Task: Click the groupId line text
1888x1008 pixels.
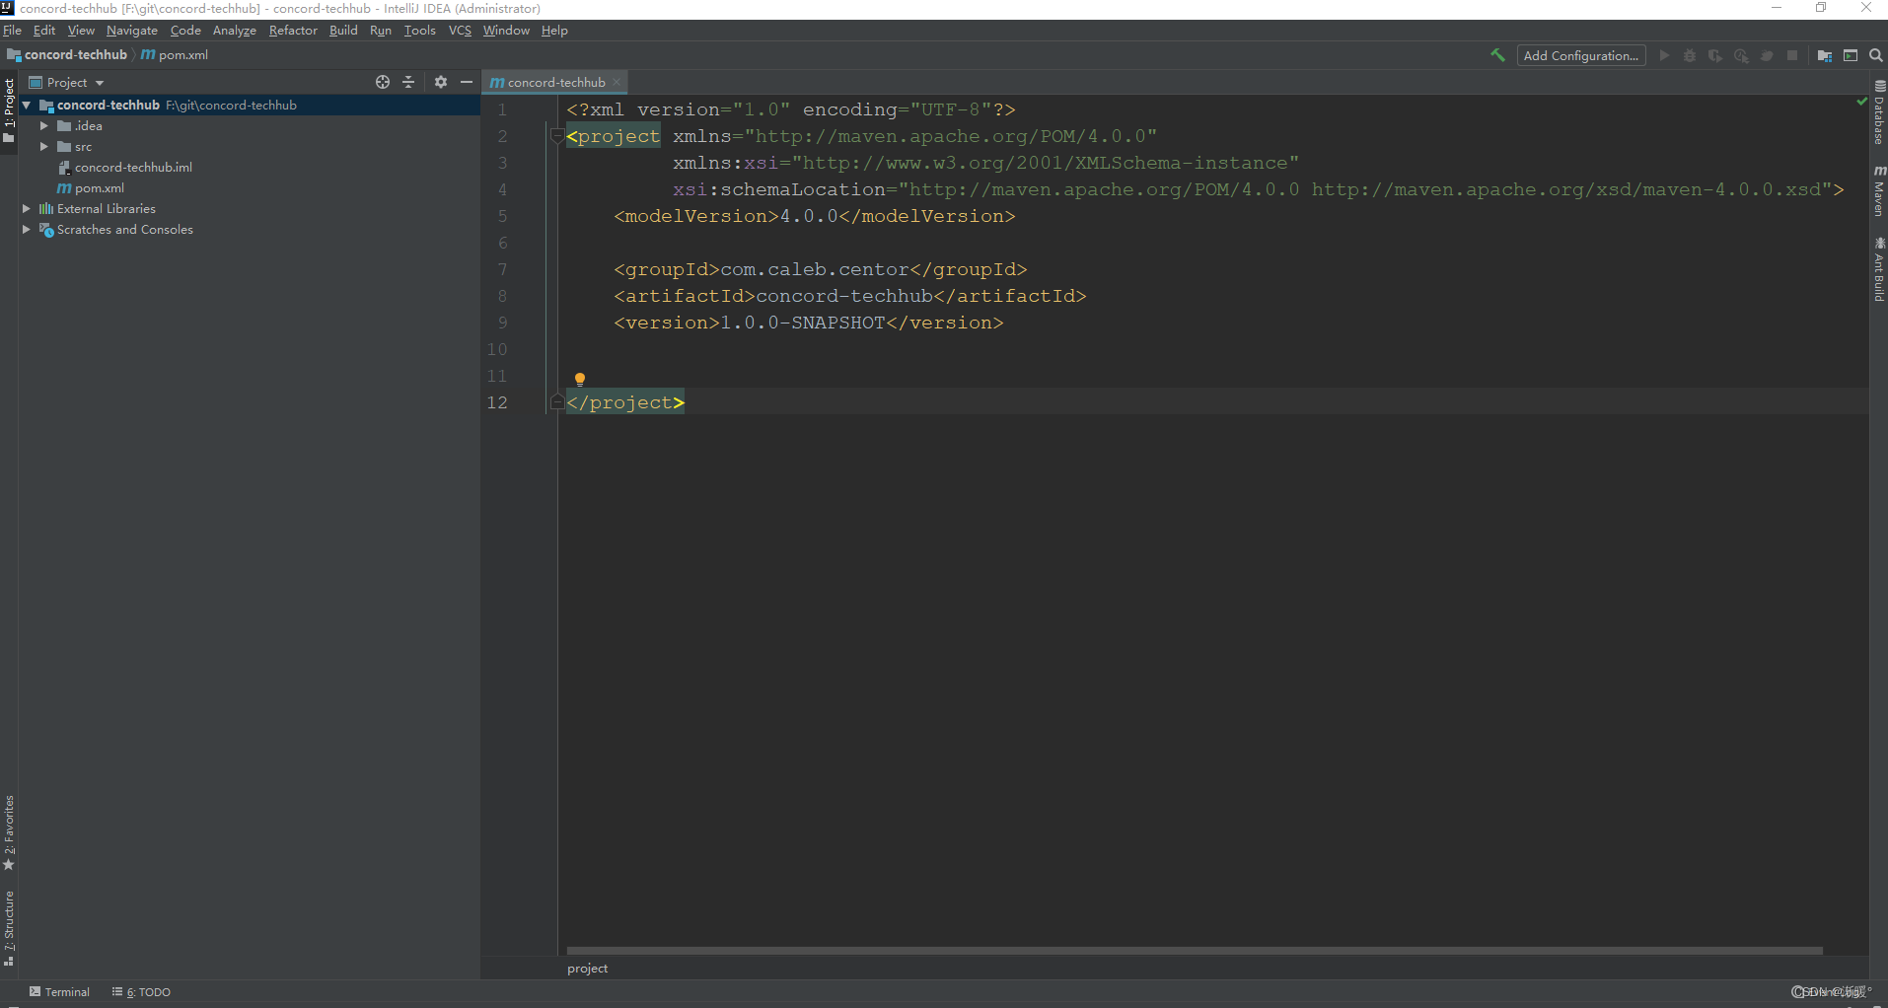Action: point(821,269)
